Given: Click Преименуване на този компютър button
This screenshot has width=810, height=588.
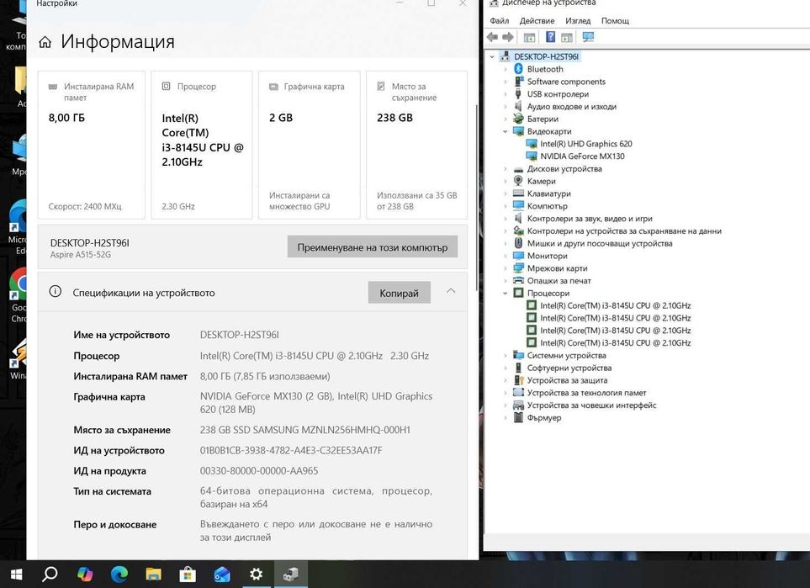Looking at the screenshot, I should pyautogui.click(x=373, y=247).
